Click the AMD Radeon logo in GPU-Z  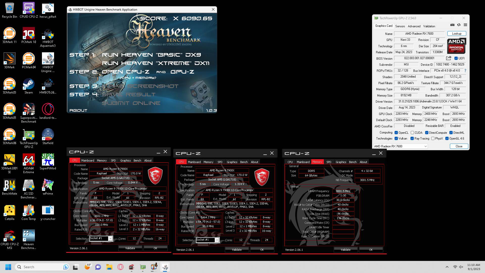point(456,46)
